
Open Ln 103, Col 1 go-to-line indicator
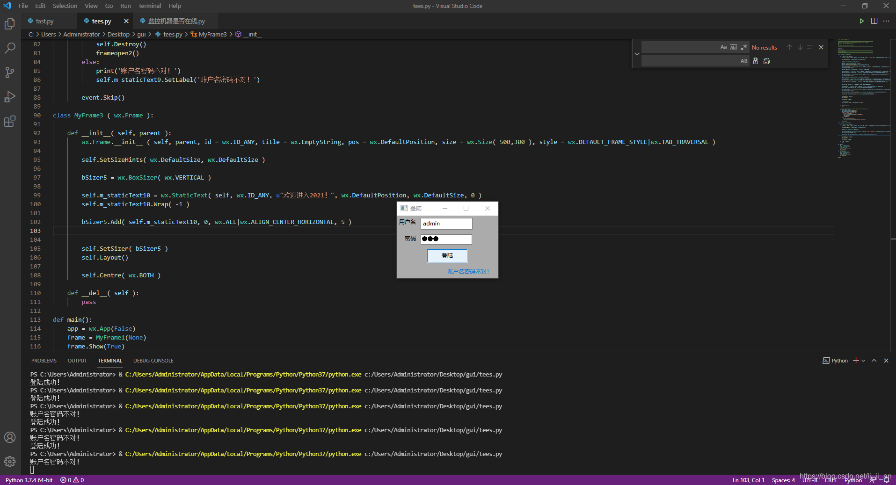pyautogui.click(x=749, y=480)
